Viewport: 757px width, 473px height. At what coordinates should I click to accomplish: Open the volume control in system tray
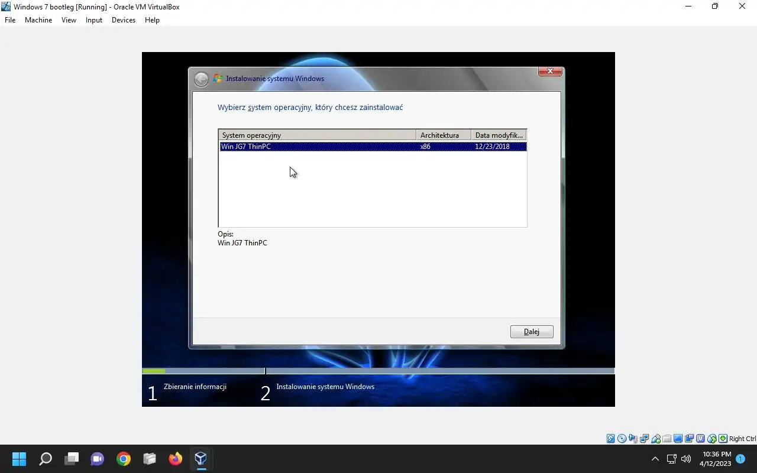686,459
